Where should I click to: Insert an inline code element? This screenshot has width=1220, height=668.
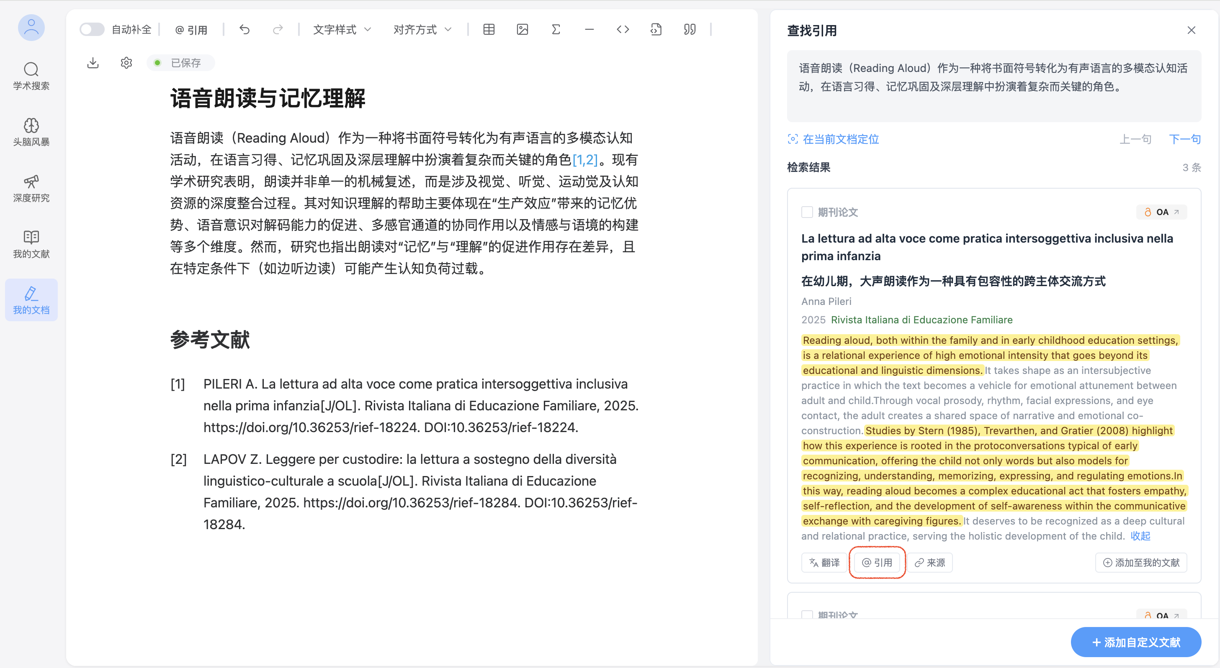tap(623, 29)
